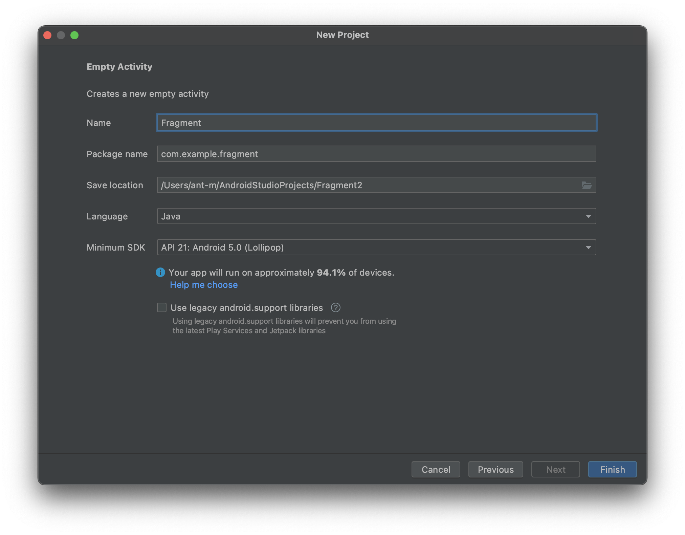This screenshot has height=535, width=685.
Task: Click the Name field containing Fragment
Action: coord(376,123)
